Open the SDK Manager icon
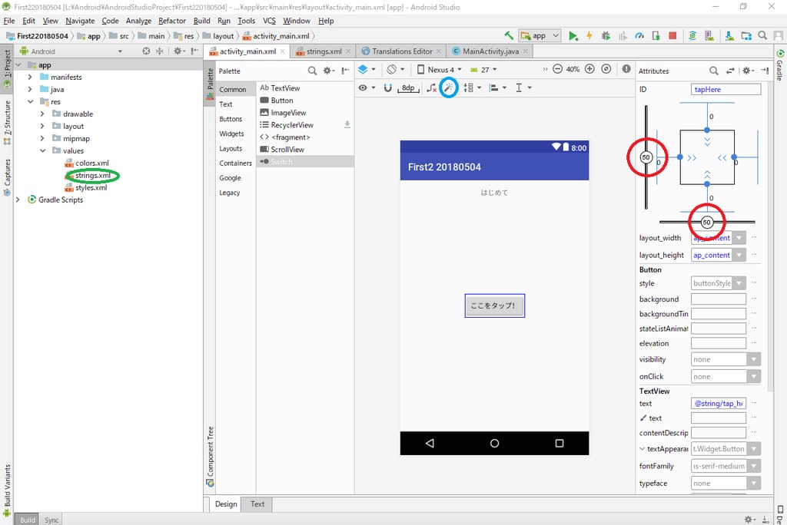Screen dimensions: 787x525 coord(729,36)
